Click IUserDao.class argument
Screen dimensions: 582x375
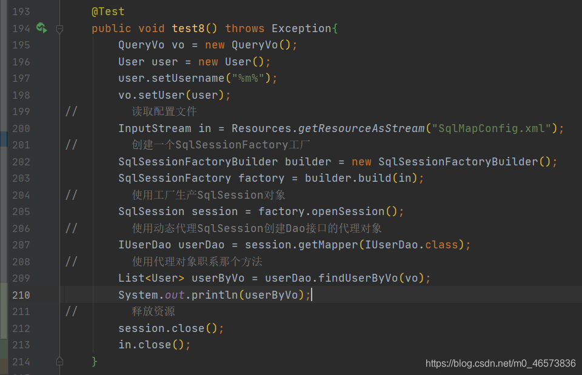pyautogui.click(x=412, y=245)
